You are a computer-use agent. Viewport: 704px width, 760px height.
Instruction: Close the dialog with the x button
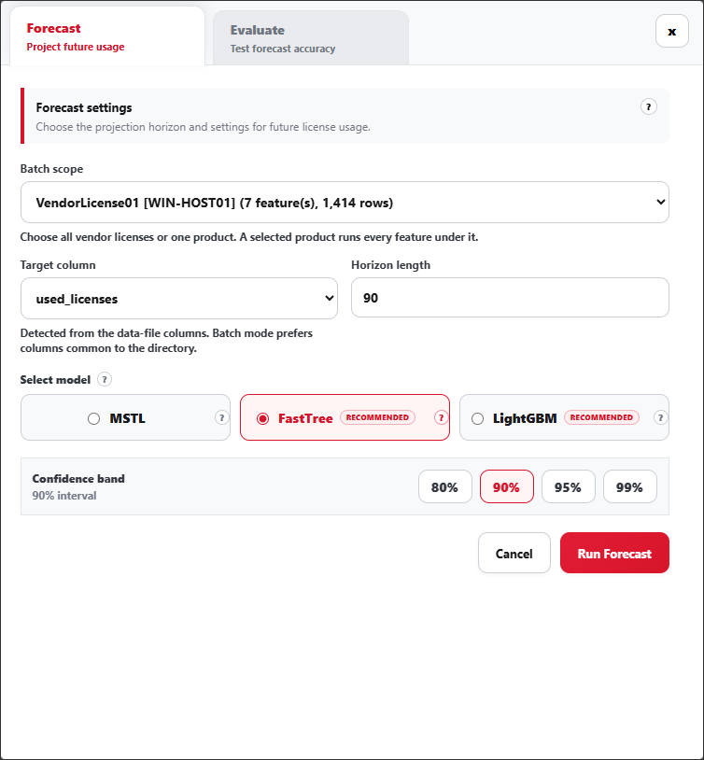(x=671, y=31)
